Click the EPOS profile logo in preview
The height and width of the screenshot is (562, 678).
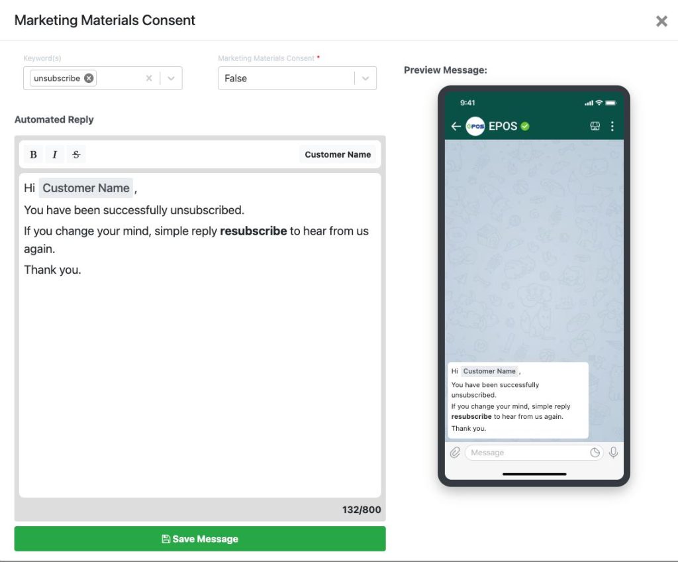click(x=475, y=126)
